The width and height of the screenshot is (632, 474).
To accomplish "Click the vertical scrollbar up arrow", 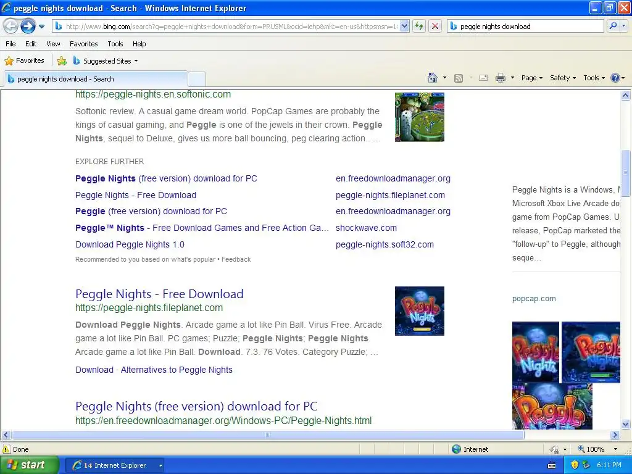I will coord(626,96).
